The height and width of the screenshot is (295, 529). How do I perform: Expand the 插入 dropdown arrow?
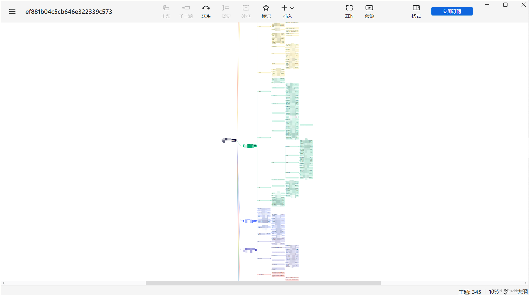(292, 8)
